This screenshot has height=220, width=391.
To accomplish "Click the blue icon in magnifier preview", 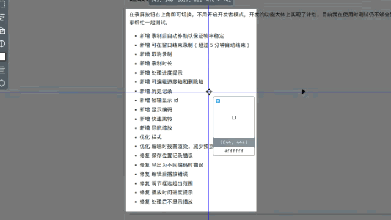I will (x=218, y=101).
